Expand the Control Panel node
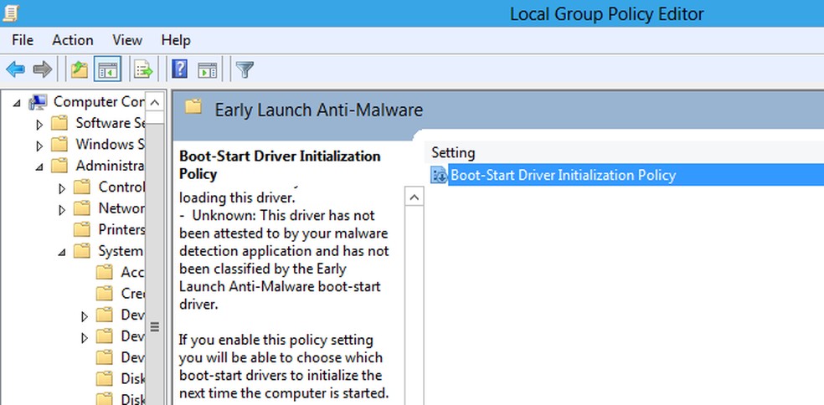 [x=62, y=188]
